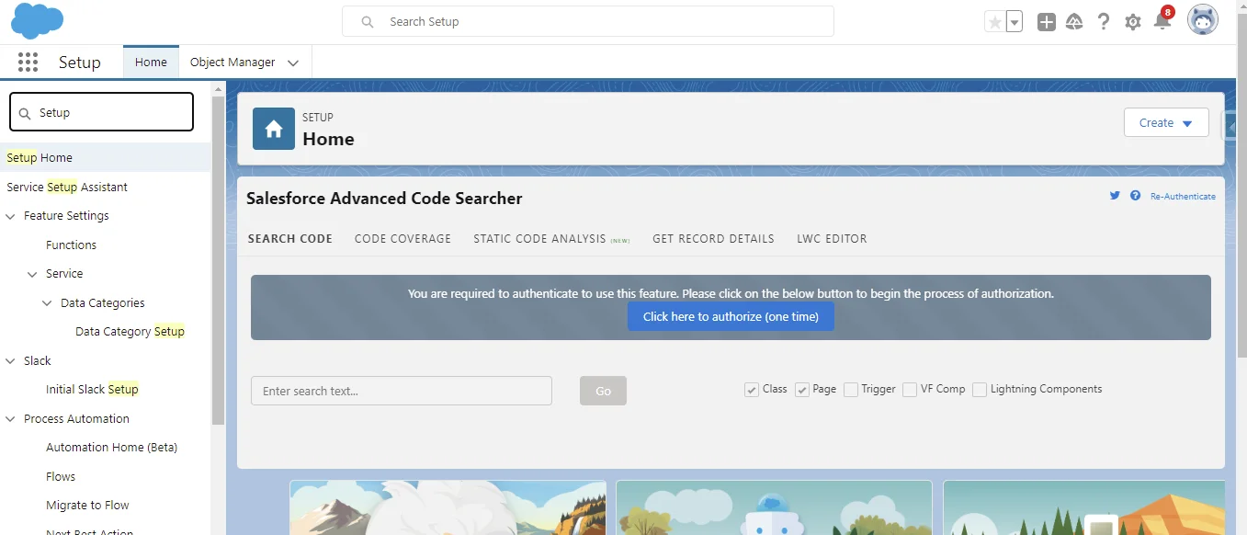Open your user profile avatar

[1202, 19]
